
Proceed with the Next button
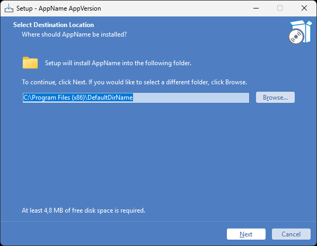click(246, 234)
